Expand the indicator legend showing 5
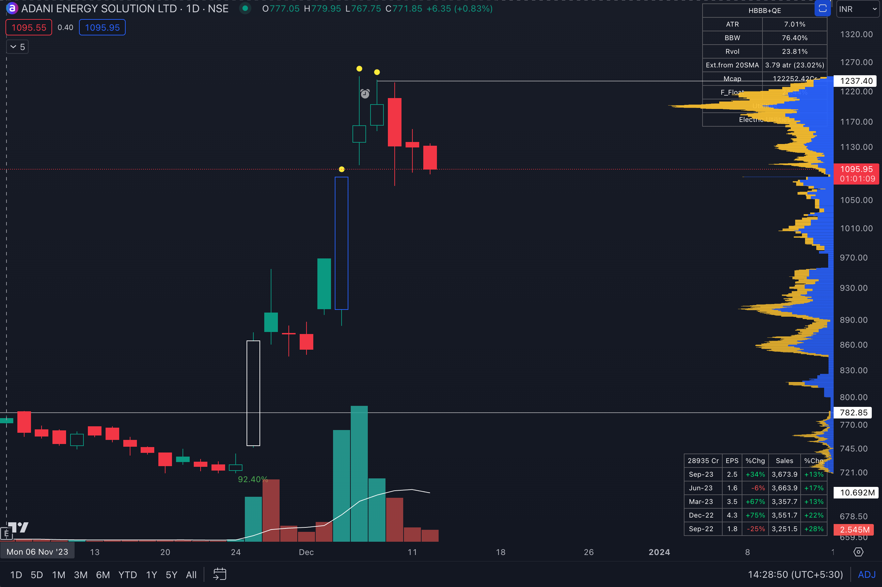The height and width of the screenshot is (587, 882). coord(18,47)
